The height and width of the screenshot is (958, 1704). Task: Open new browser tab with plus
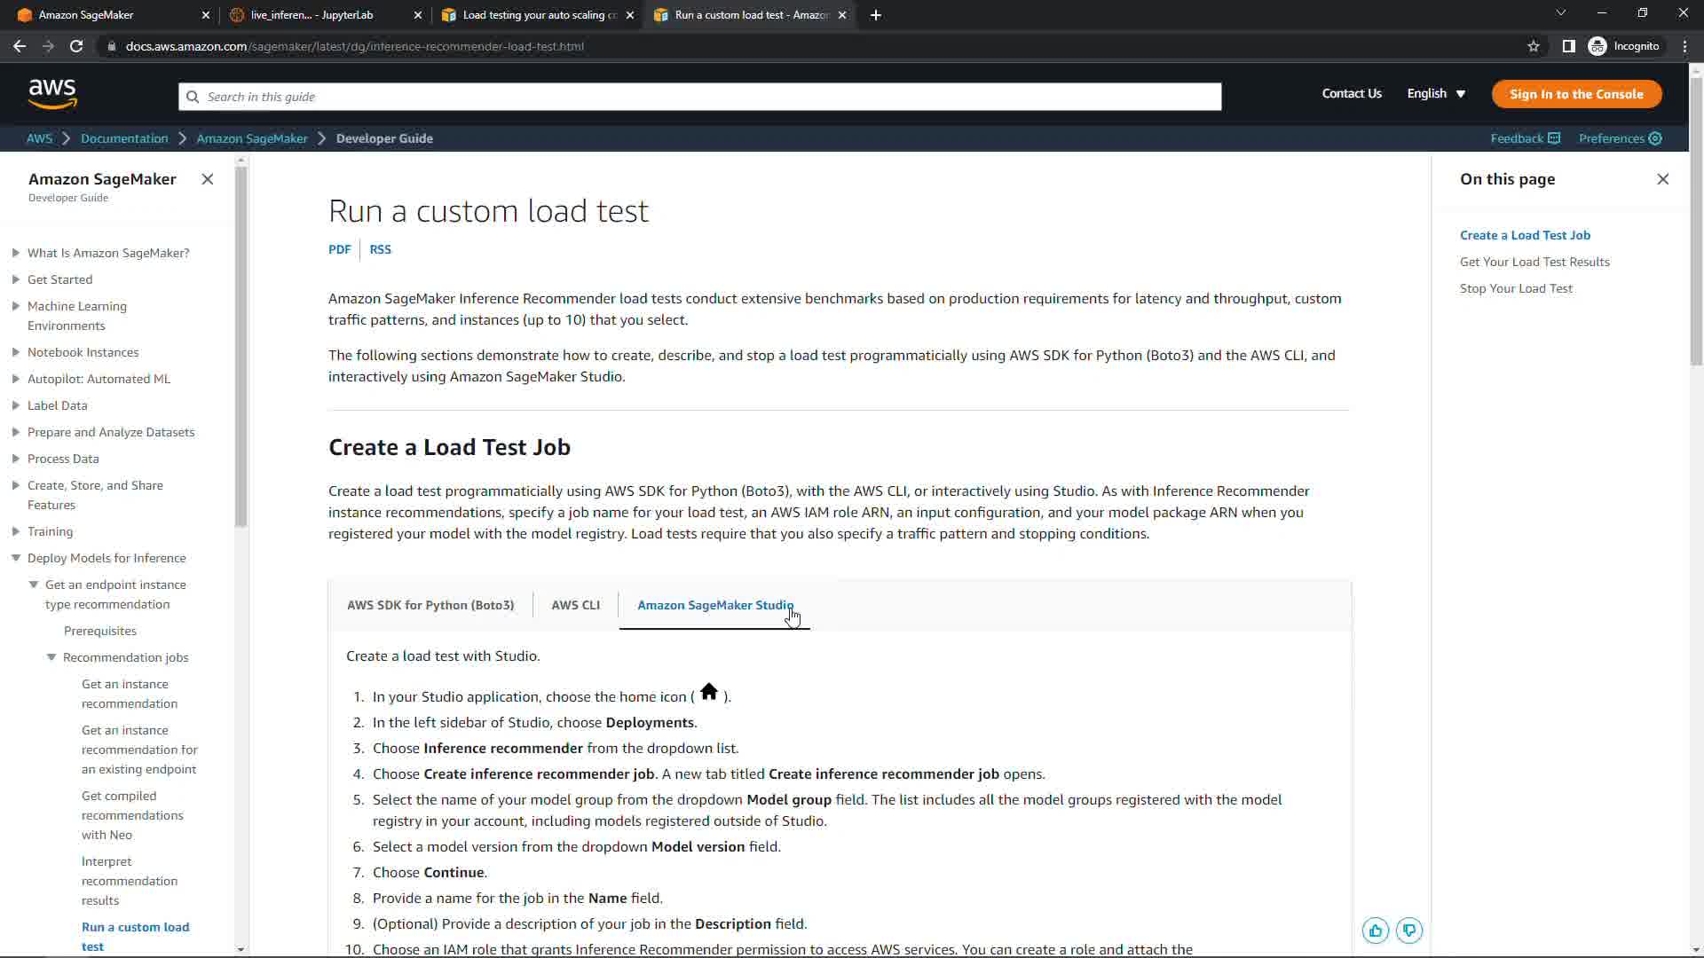coord(875,15)
